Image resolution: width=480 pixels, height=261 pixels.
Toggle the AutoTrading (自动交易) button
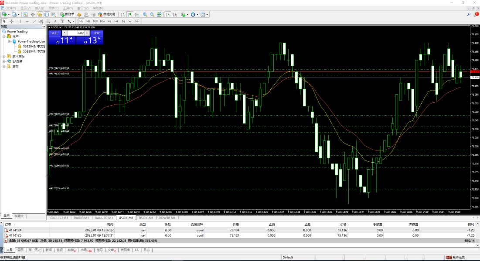pos(106,14)
